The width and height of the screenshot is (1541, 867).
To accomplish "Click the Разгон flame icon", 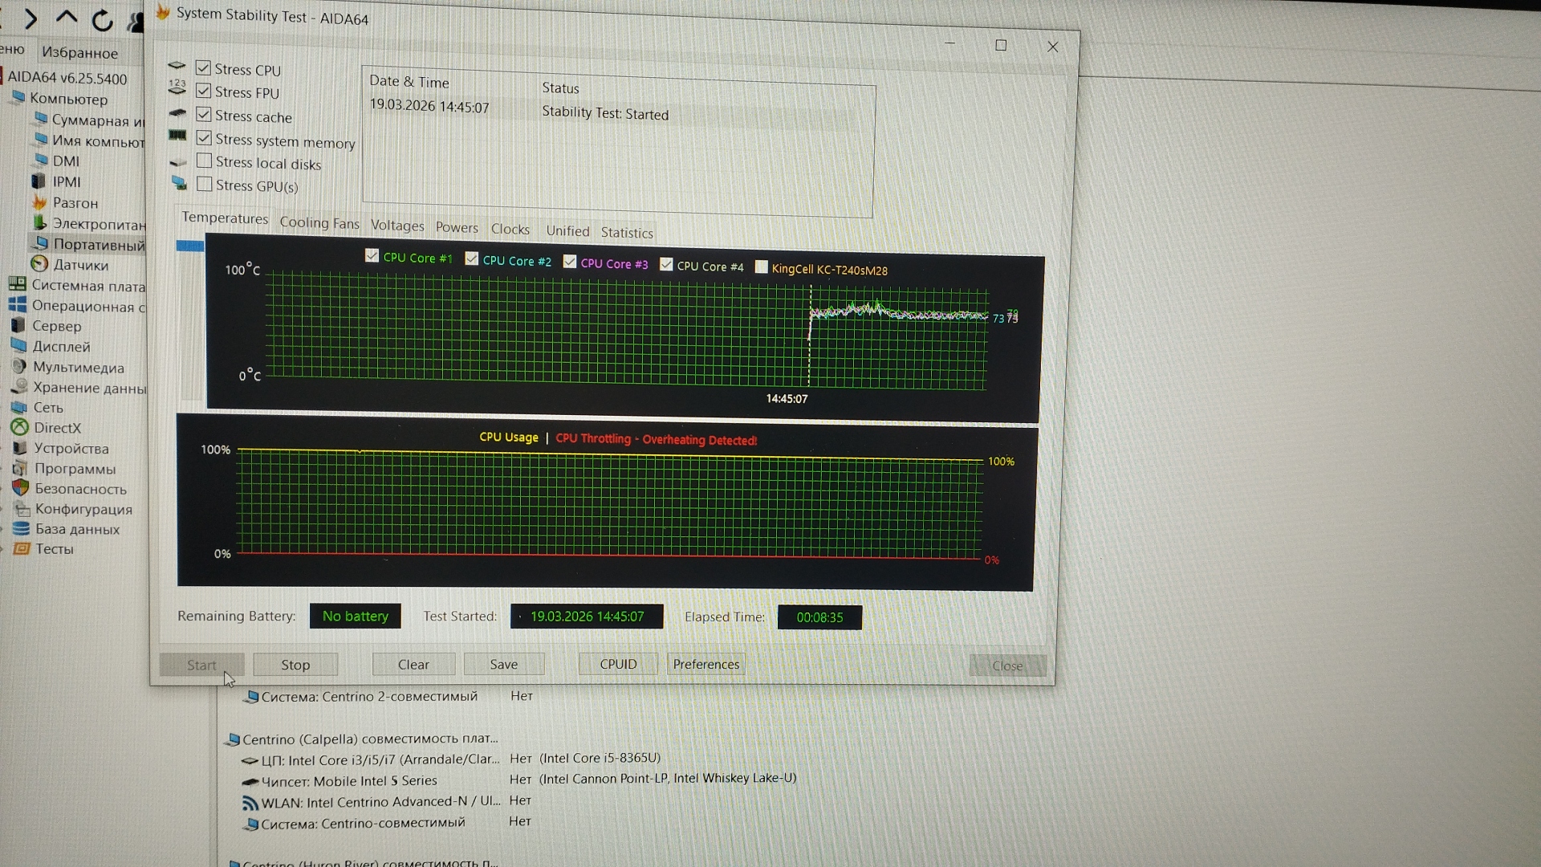I will pos(39,202).
